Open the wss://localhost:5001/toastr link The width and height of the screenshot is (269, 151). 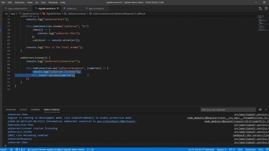click(116, 121)
